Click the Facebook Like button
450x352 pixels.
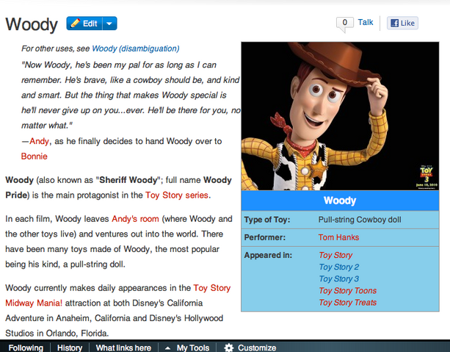[x=402, y=23]
